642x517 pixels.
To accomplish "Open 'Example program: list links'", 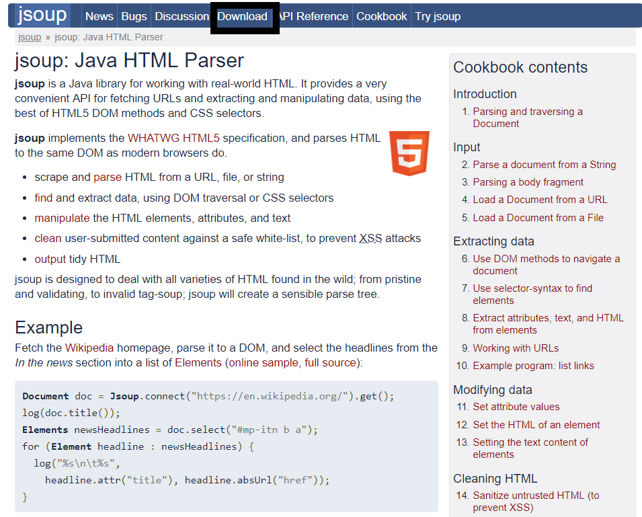I will pos(534,366).
